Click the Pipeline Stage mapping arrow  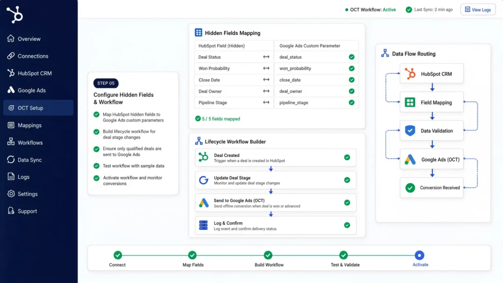coord(266,102)
